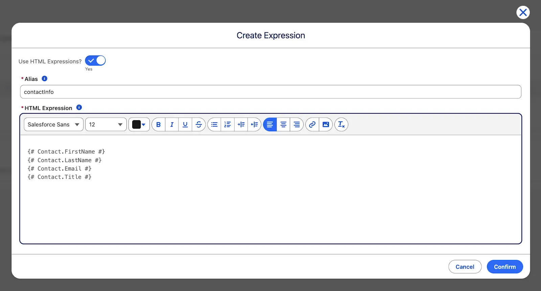Show the HTML Expression info tooltip

pyautogui.click(x=79, y=108)
